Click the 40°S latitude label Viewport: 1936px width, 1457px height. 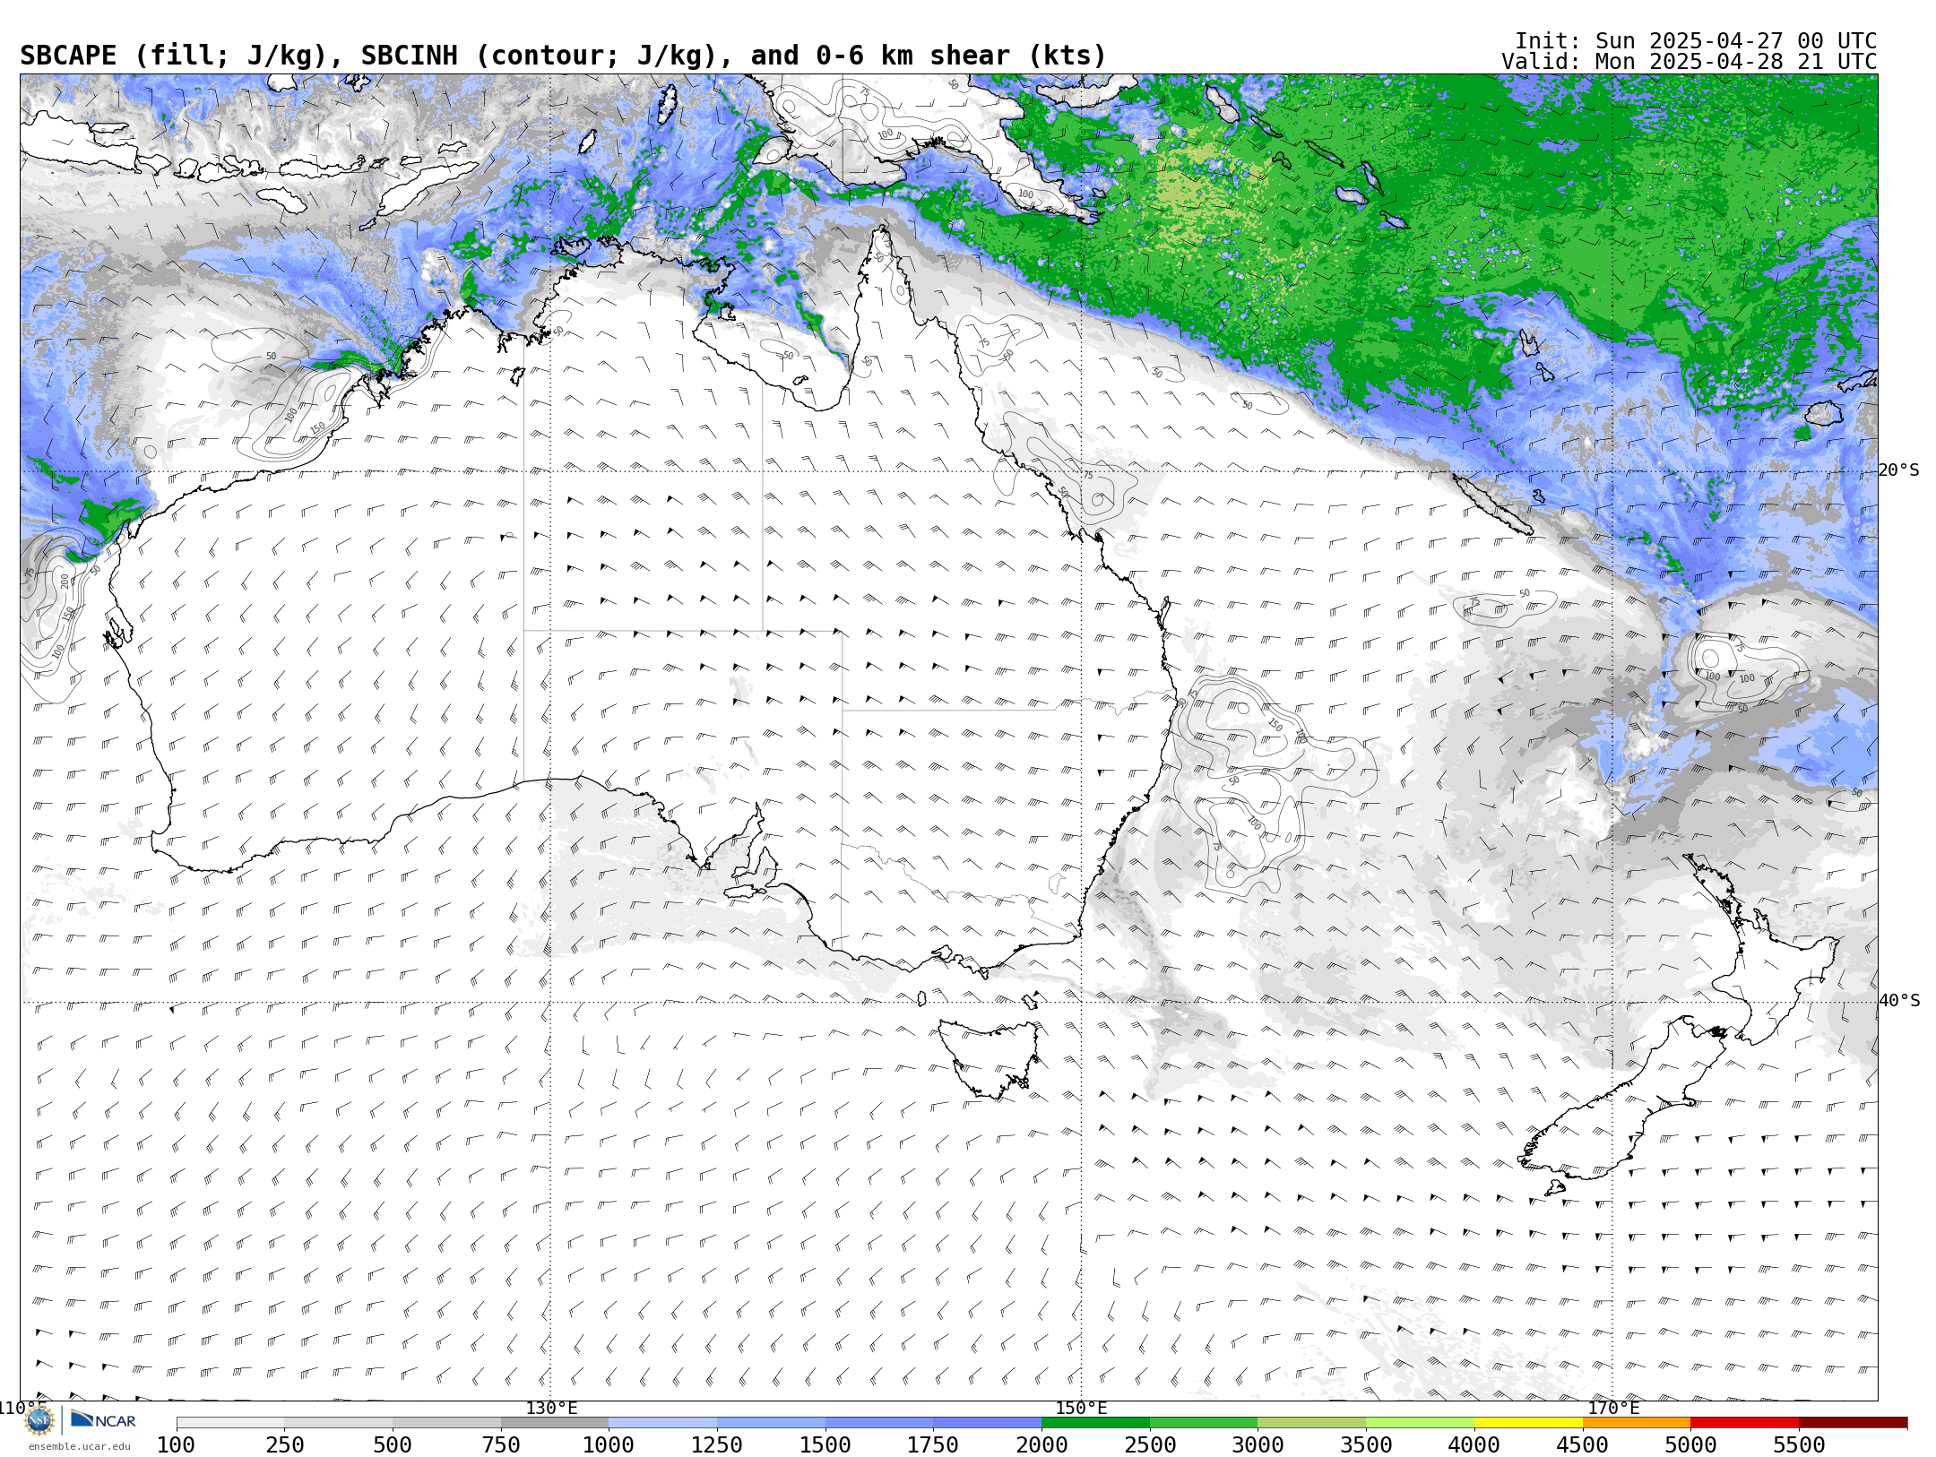(x=1899, y=1001)
